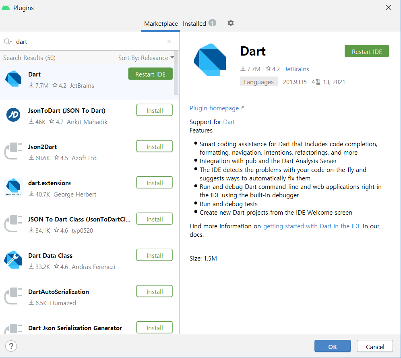Install the DartAutoSerialization plugin

(155, 292)
